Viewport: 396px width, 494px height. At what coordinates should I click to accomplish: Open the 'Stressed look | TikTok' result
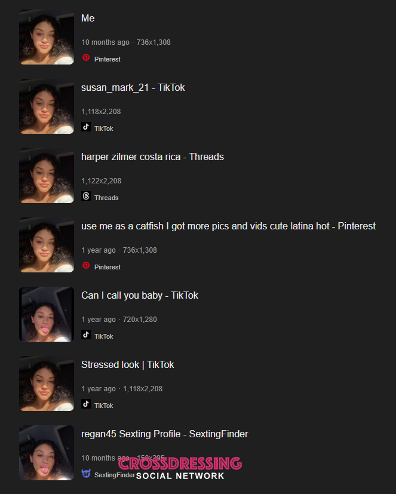click(x=128, y=365)
